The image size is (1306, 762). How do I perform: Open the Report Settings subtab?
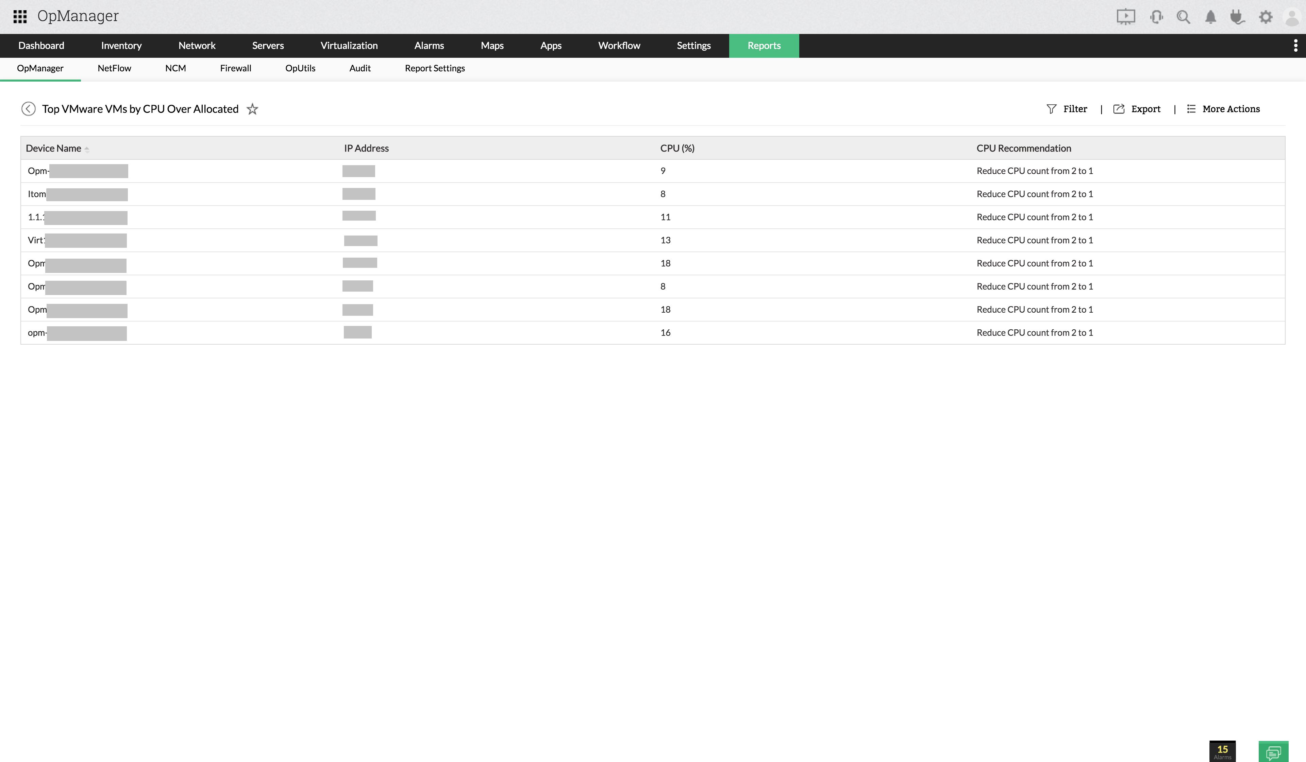(434, 68)
